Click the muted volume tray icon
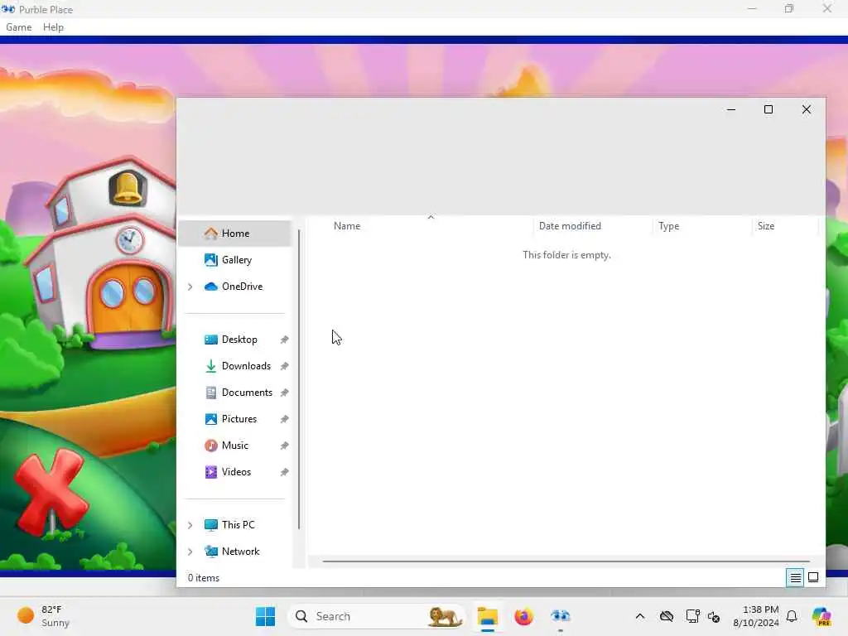The width and height of the screenshot is (848, 636). 714,616
